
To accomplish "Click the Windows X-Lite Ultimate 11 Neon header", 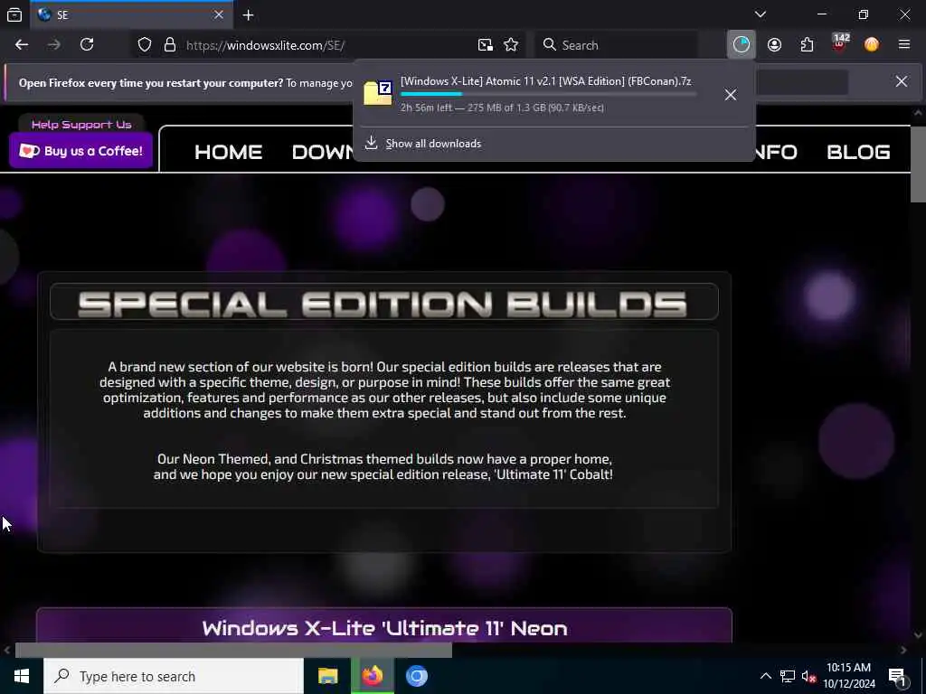I will pyautogui.click(x=384, y=627).
